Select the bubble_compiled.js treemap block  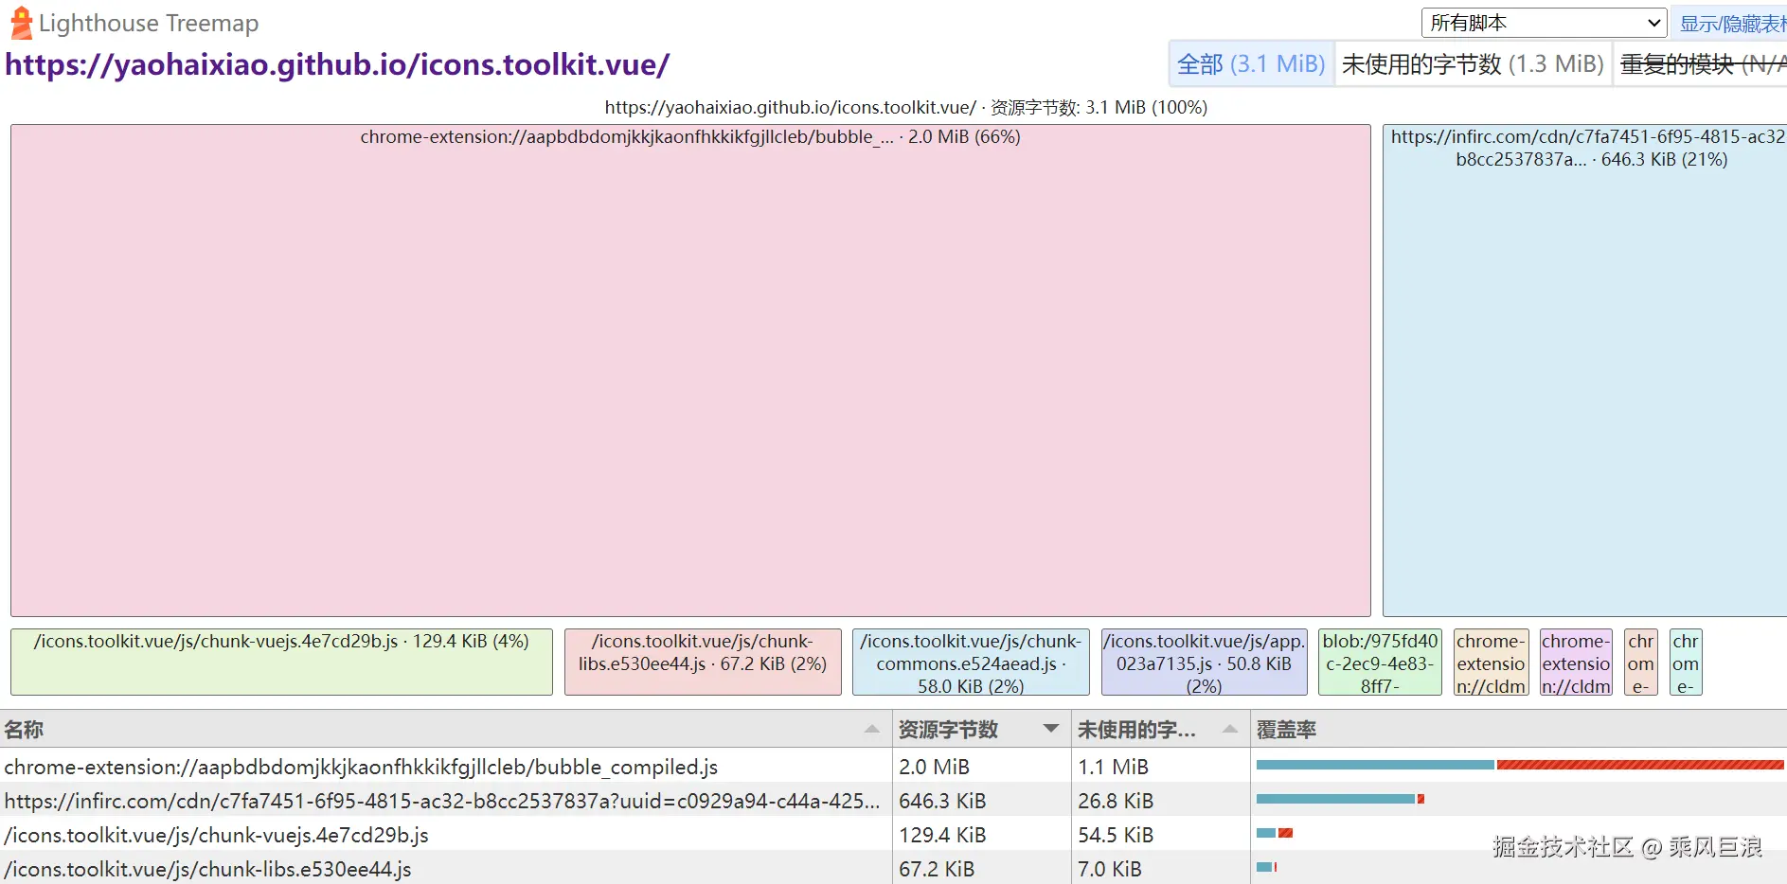[x=690, y=370]
